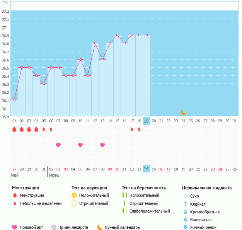Image resolution: width=242 pixels, height=230 pixels.
Task: Click the Небольшие выделения legend label
Action: pos(41,203)
